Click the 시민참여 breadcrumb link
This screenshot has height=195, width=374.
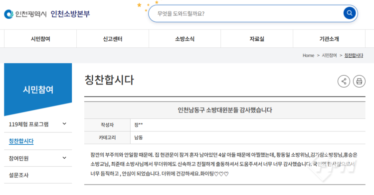point(329,55)
